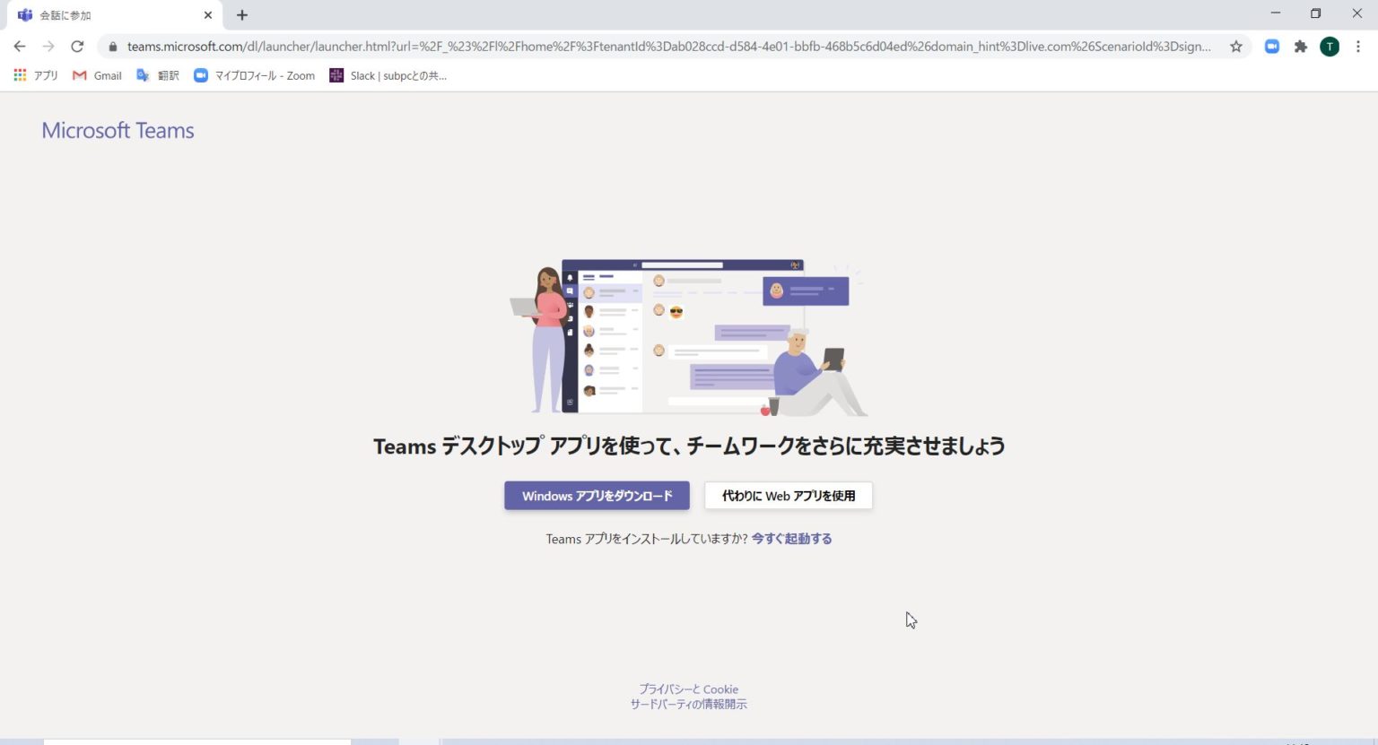Bookmark this page with the star icon
The image size is (1378, 745).
point(1235,47)
